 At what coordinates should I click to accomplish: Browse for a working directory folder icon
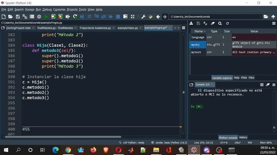click(x=266, y=16)
